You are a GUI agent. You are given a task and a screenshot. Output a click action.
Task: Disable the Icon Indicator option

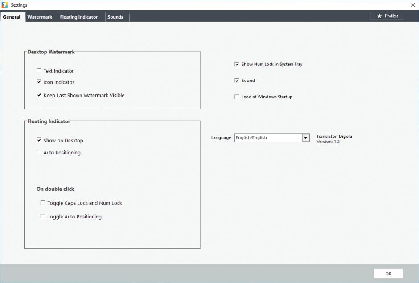point(39,82)
